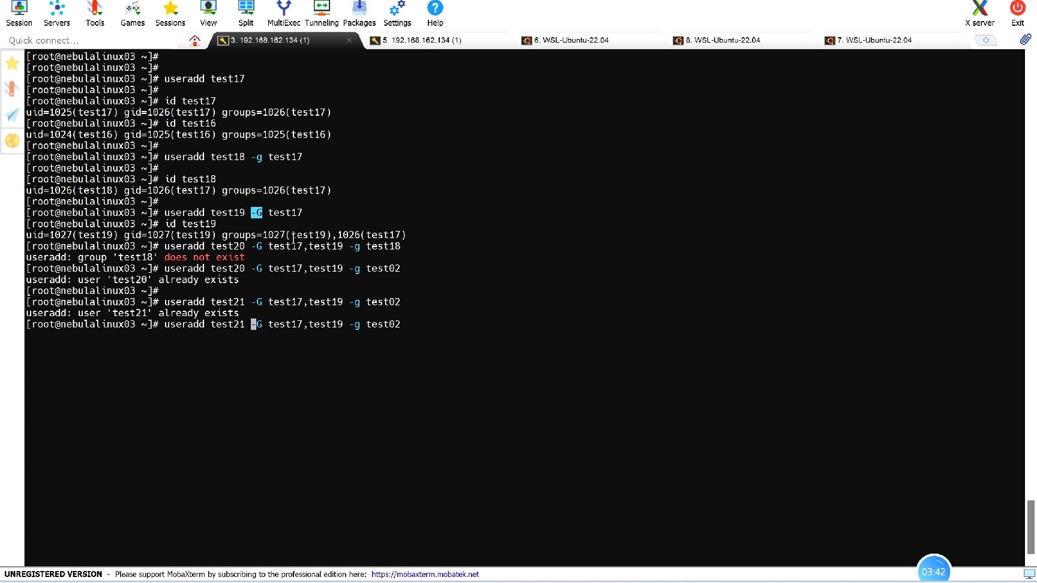
Task: Click the terminal vertical scrollbar thumb
Action: click(x=1031, y=527)
